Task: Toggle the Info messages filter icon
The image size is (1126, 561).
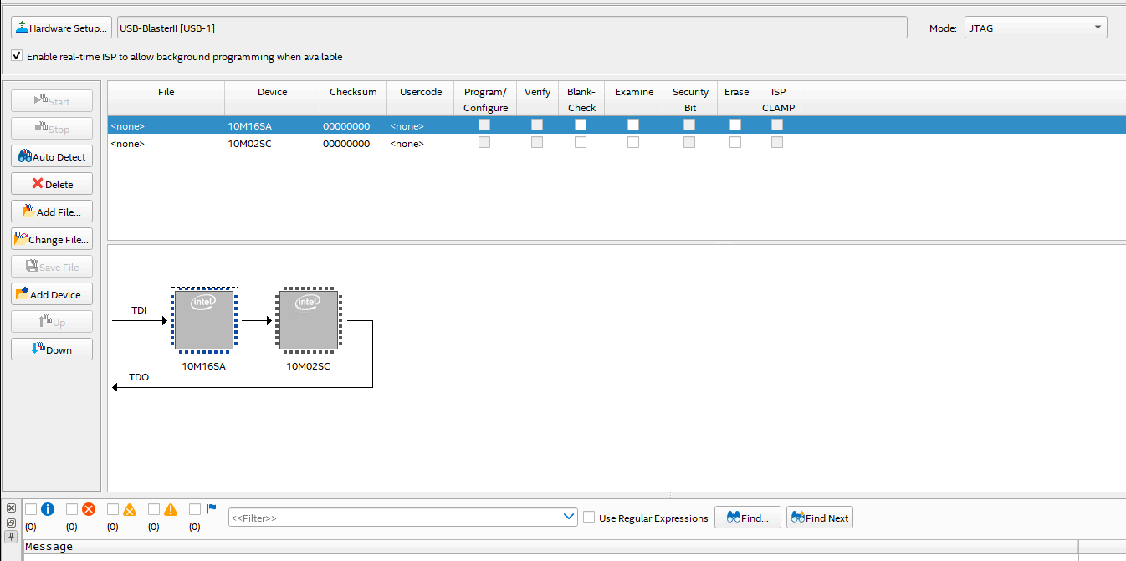Action: click(48, 508)
